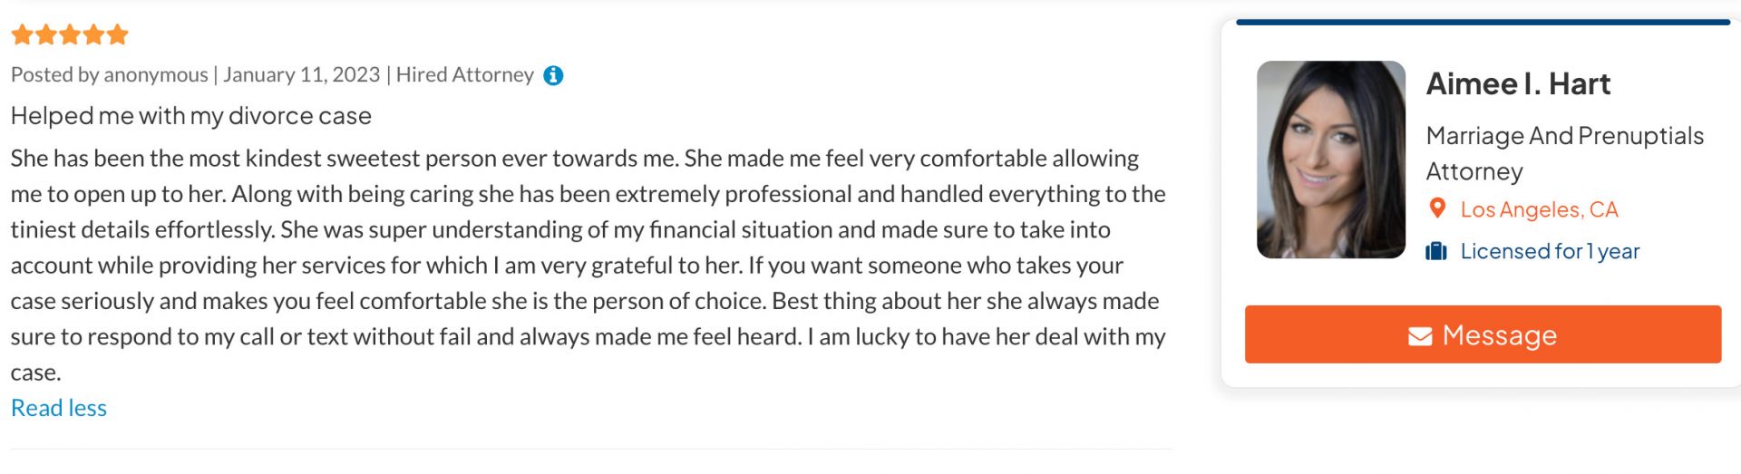Click the Marriage And Prenuptials Attorney title
This screenshot has width=1741, height=474.
1564,153
